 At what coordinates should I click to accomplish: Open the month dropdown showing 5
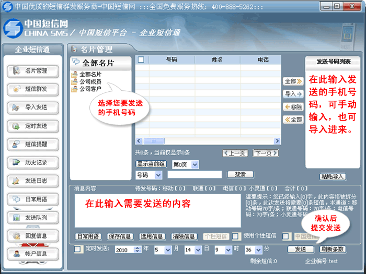tap(168, 250)
